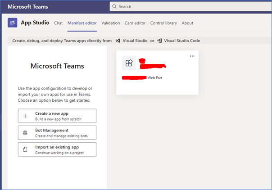The height and width of the screenshot is (190, 272).
Task: Go to the Card editor tab
Action: coord(135,23)
